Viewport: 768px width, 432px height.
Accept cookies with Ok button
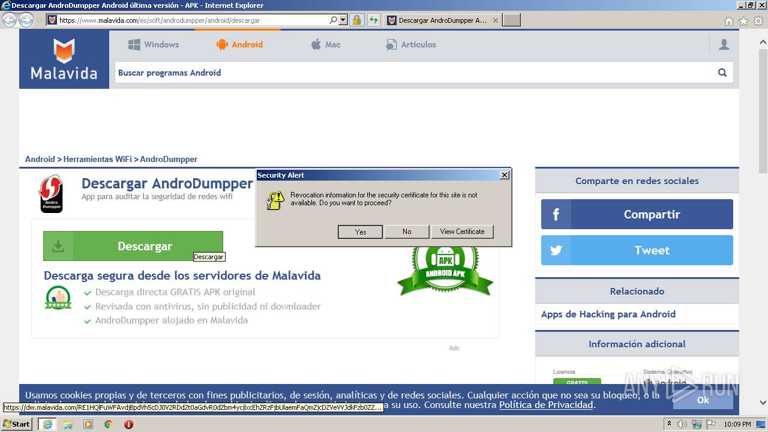click(703, 400)
